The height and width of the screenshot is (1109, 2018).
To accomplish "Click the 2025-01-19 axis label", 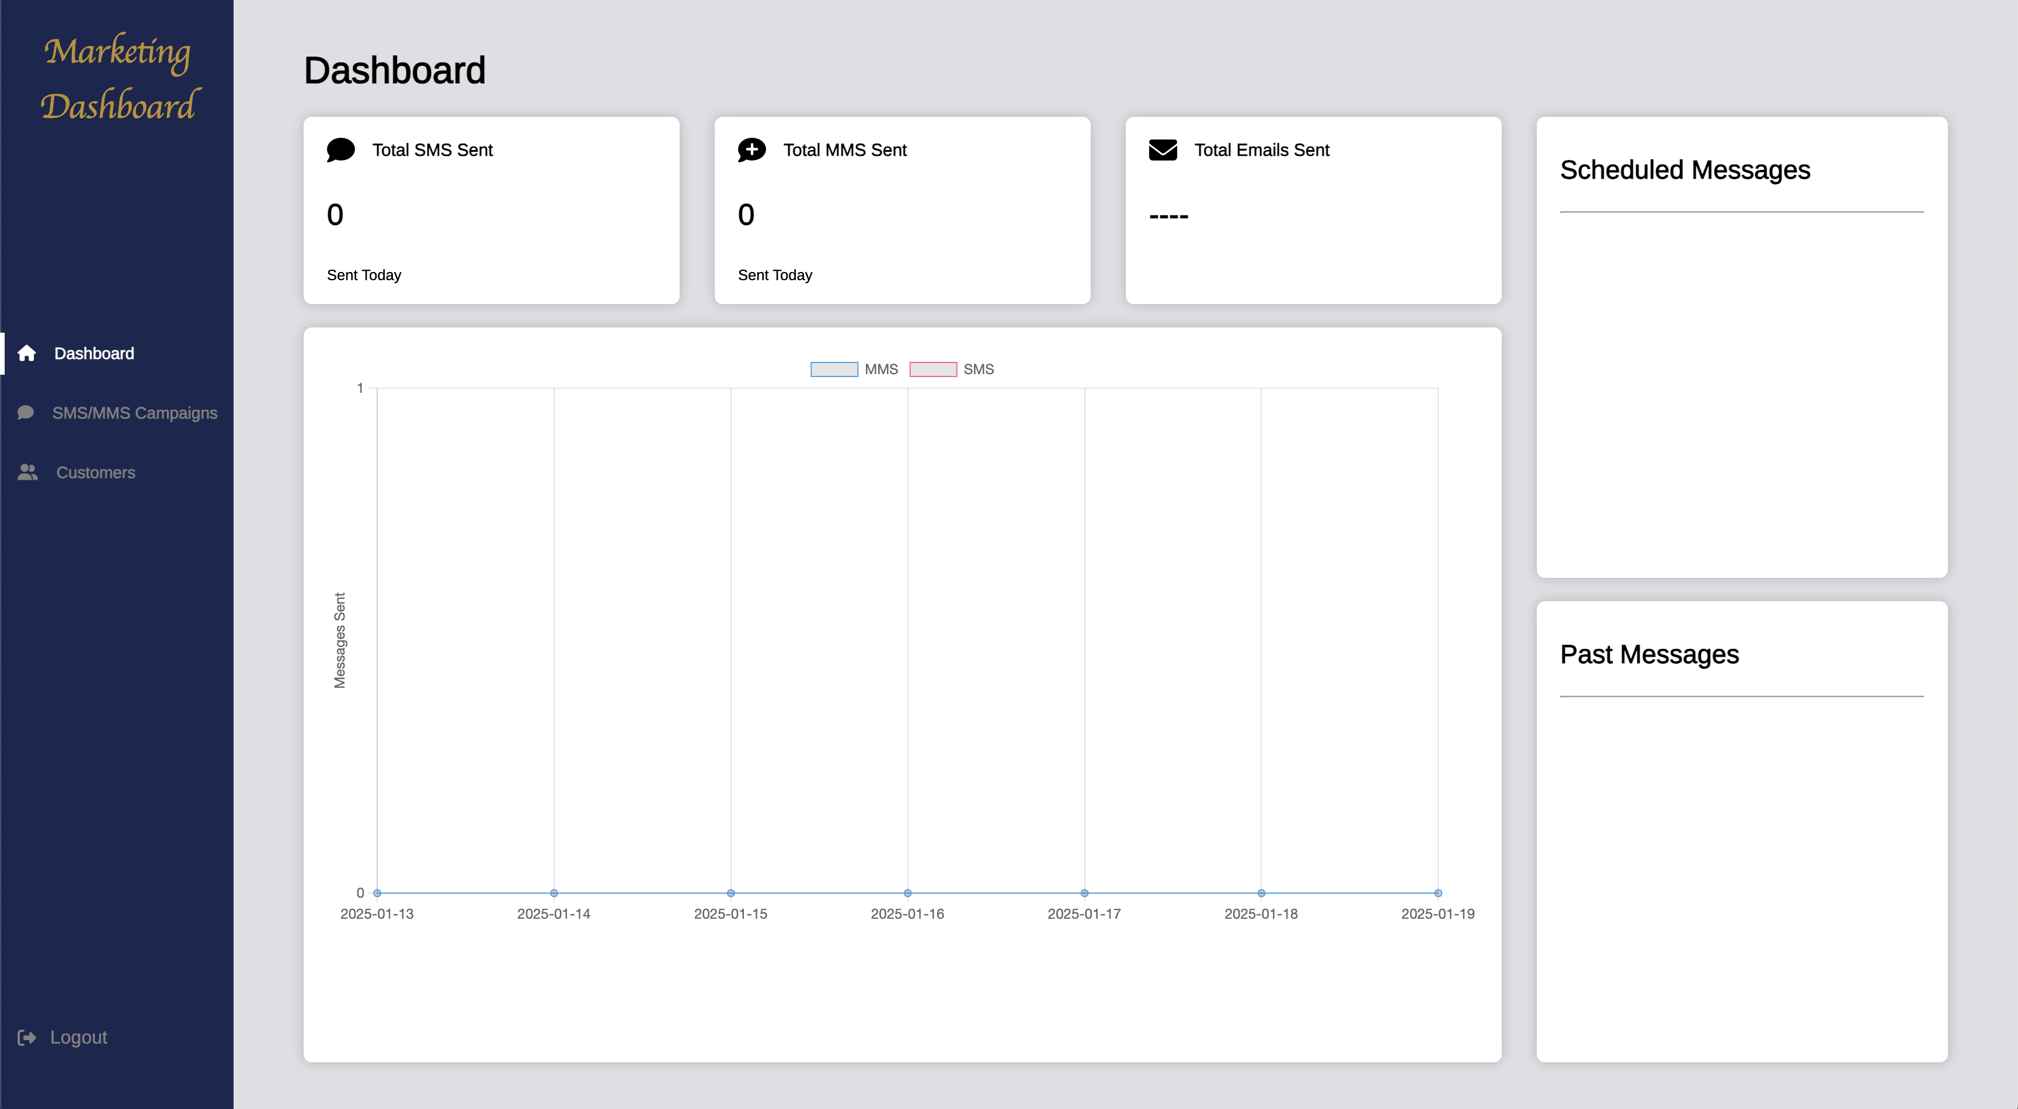I will coord(1438,914).
